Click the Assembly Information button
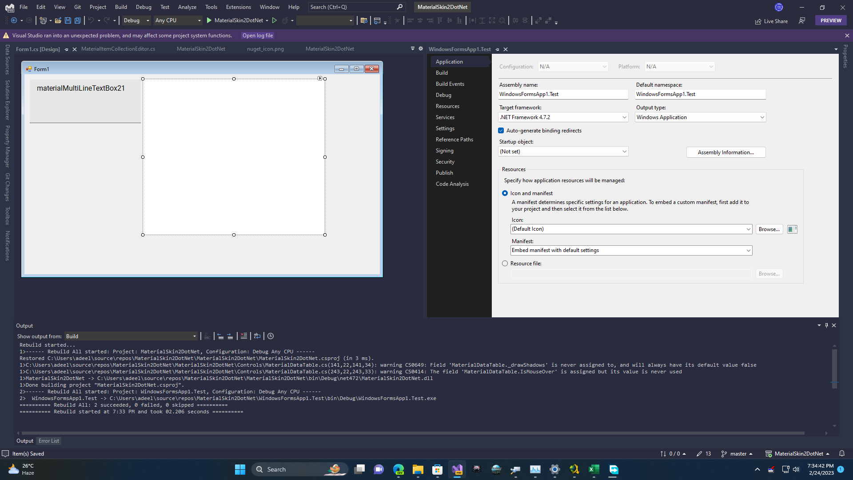Viewport: 853px width, 480px height. 725,152
